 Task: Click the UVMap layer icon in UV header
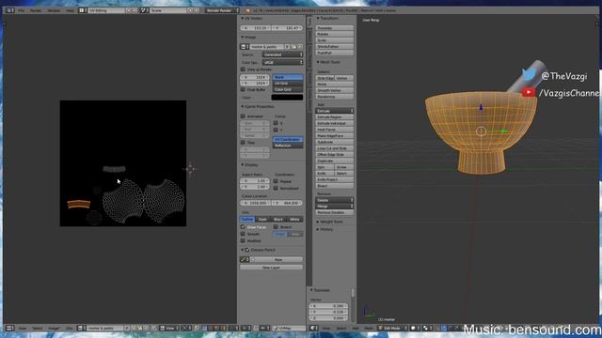point(275,328)
